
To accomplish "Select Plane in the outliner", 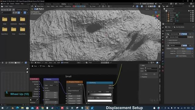I will [171, 21].
